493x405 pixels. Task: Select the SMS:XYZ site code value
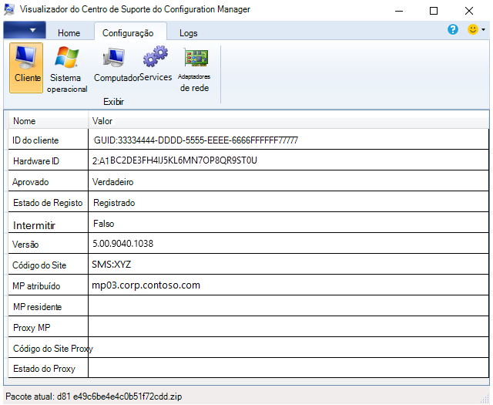pyautogui.click(x=111, y=265)
